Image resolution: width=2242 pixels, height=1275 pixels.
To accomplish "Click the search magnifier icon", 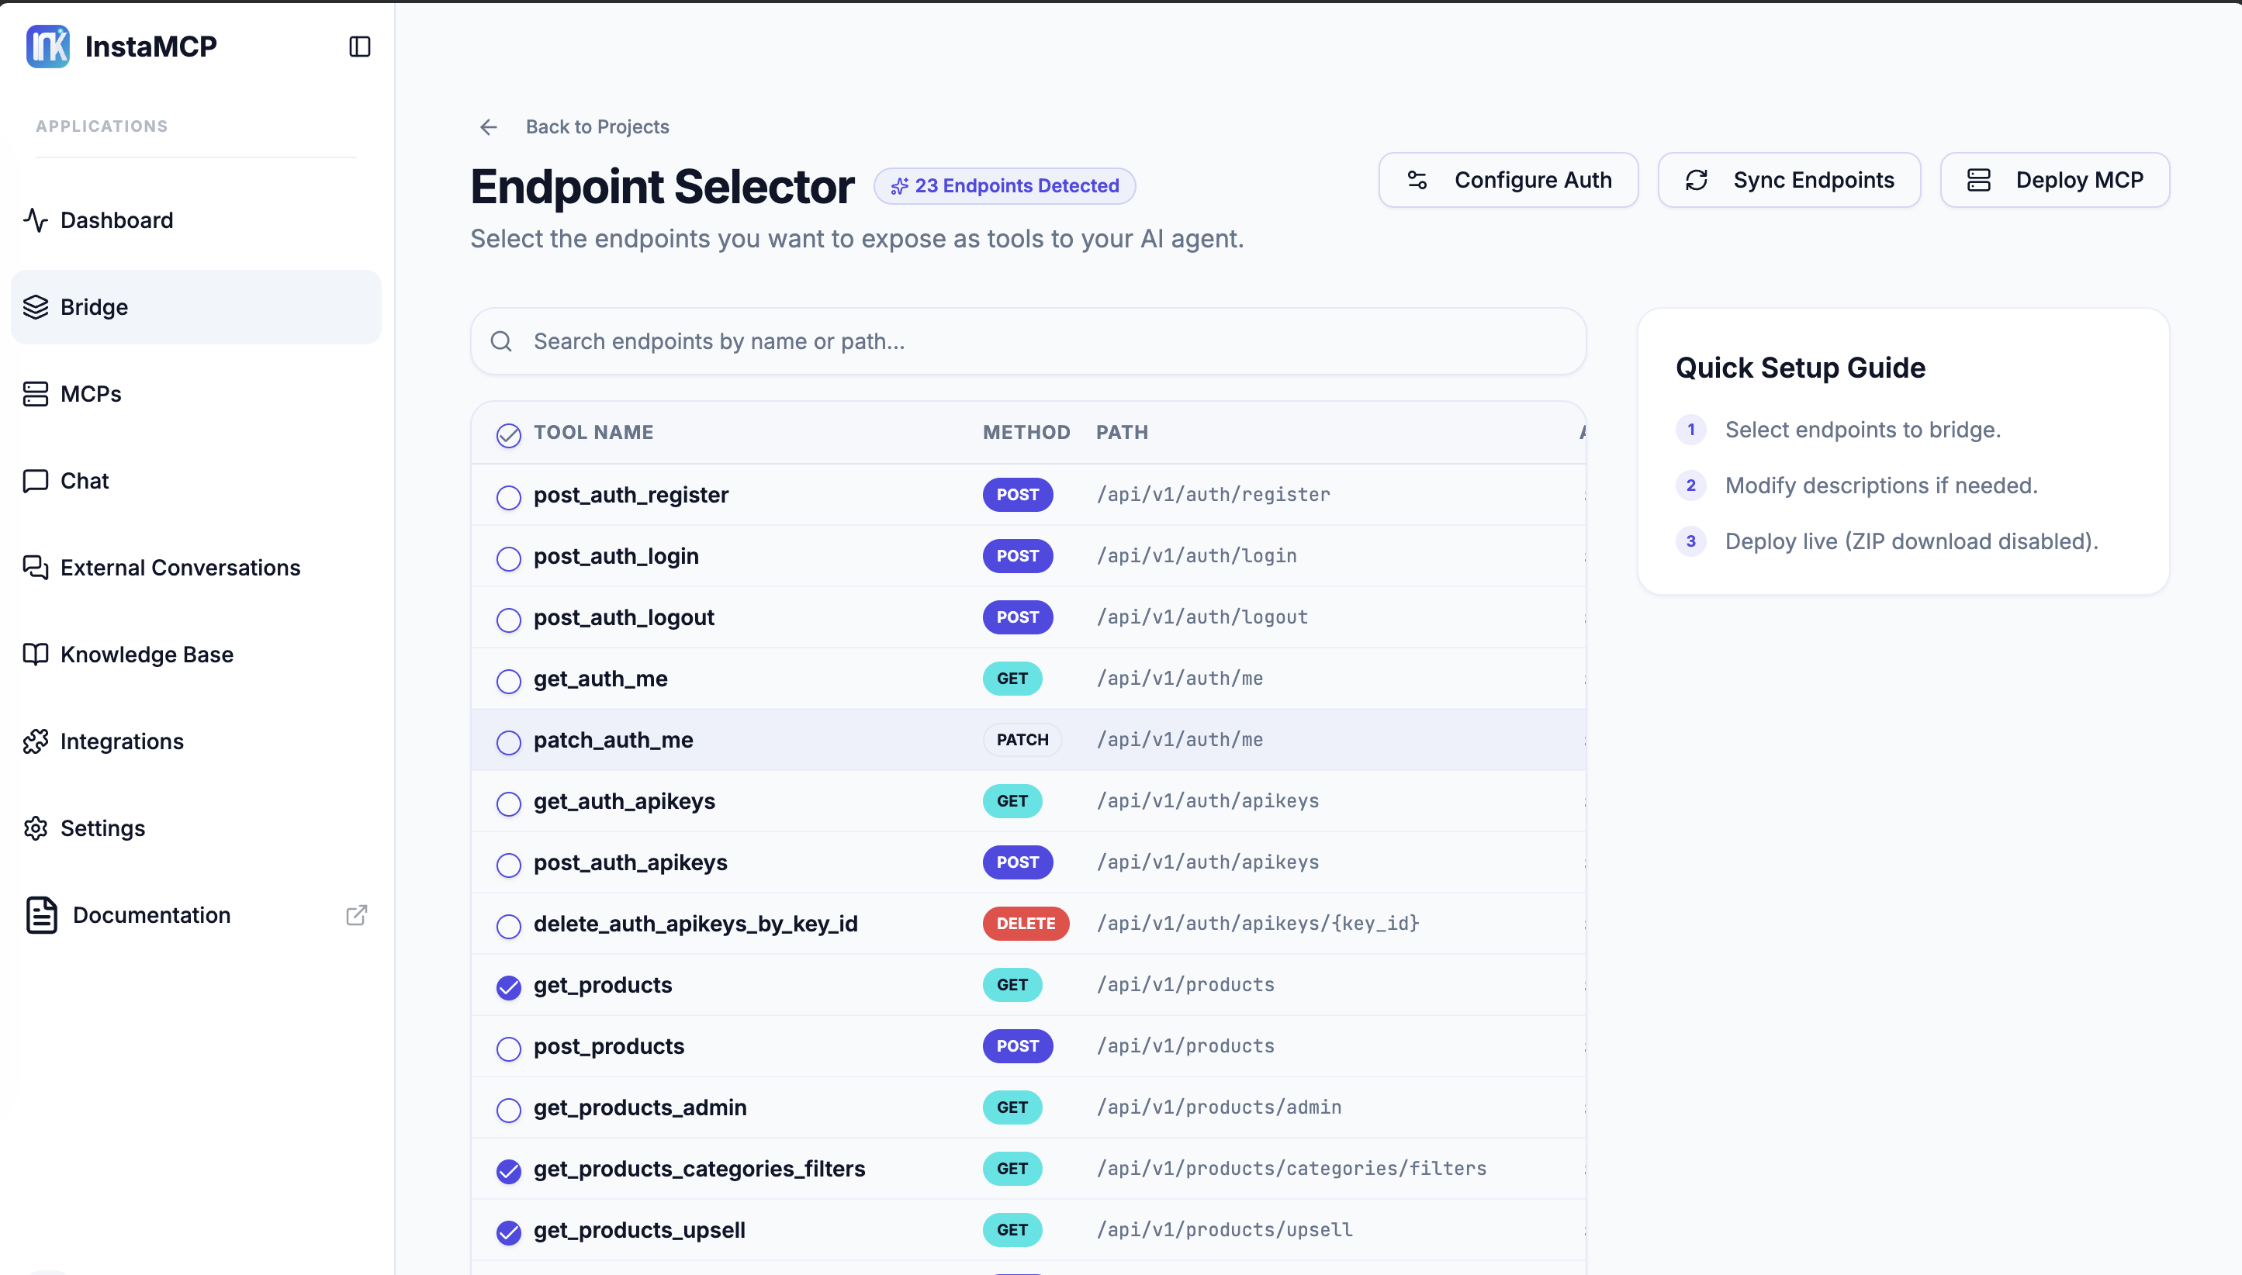I will coord(501,341).
